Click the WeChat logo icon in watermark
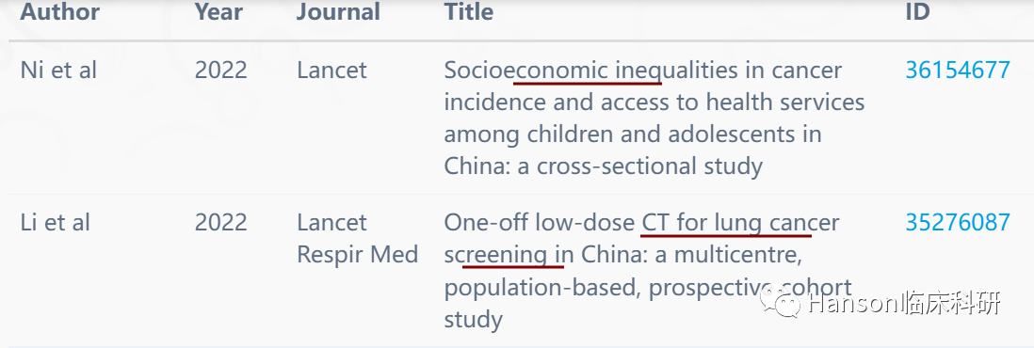Screen dimensions: 1034x348 pos(779,305)
